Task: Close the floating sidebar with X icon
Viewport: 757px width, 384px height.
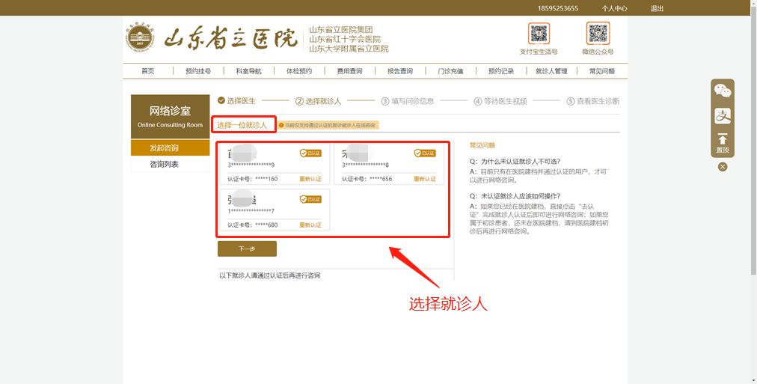Action: coord(723,167)
